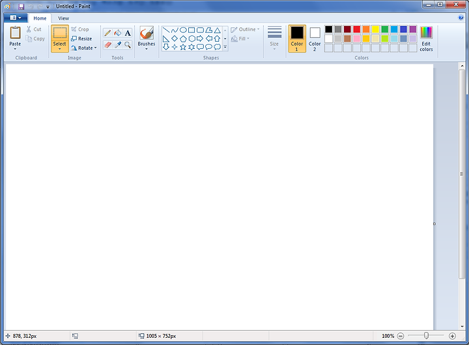Click the vertical scrollbar down arrow

(x=462, y=327)
